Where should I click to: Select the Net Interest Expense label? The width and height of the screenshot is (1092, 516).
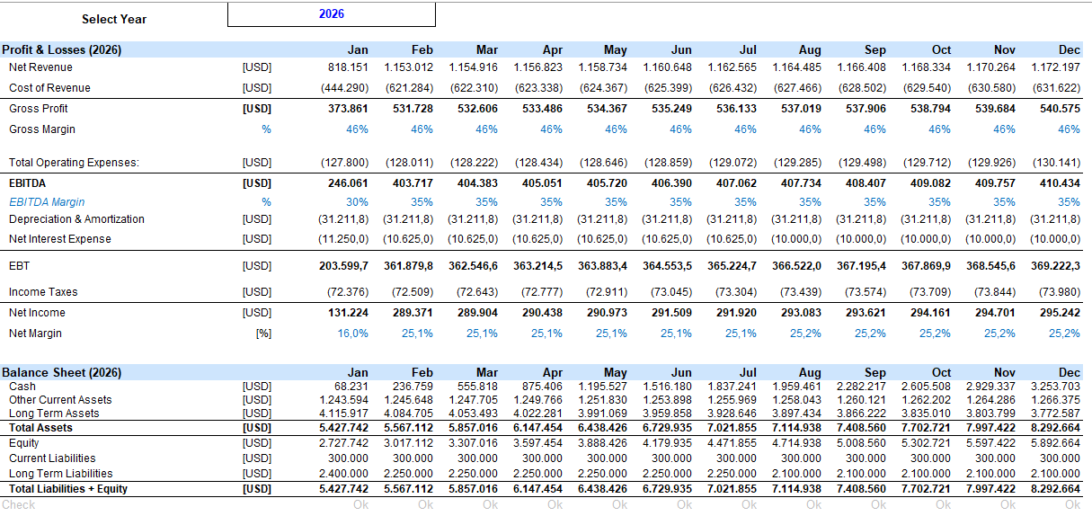60,239
